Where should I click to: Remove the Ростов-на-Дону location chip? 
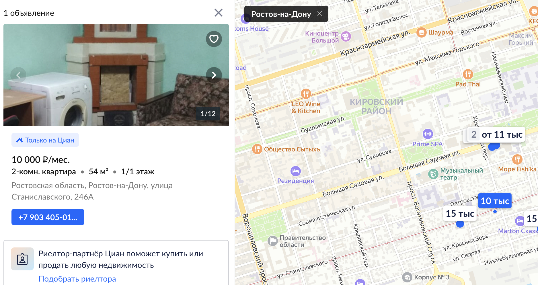point(320,13)
